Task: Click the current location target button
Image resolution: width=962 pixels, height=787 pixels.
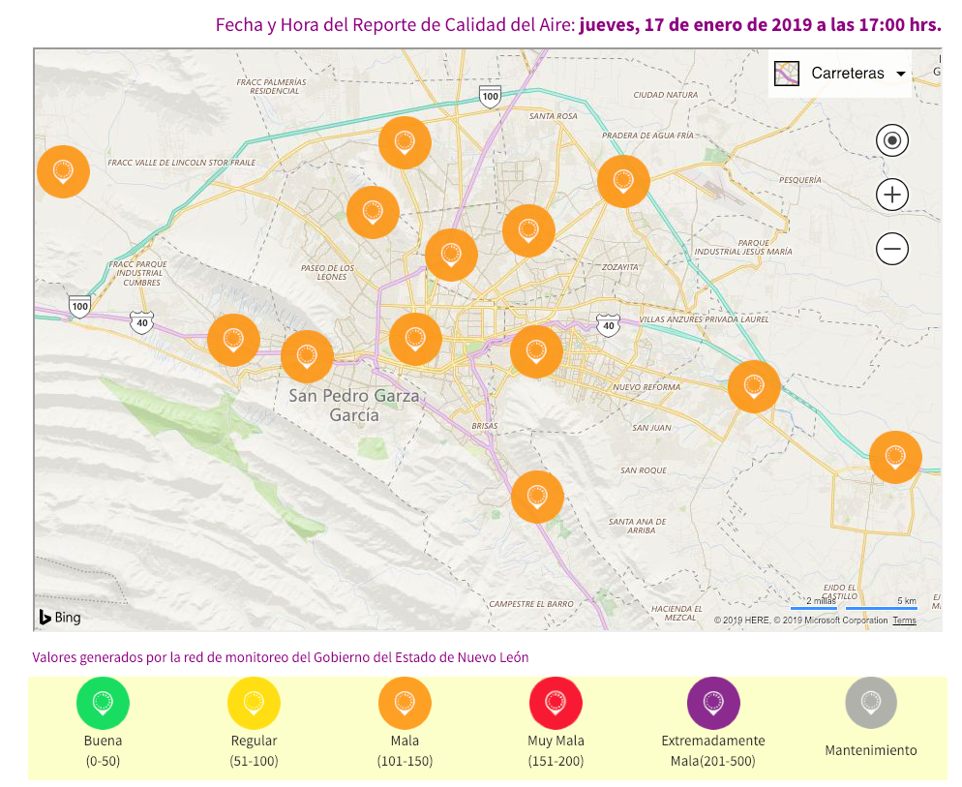Action: click(891, 140)
